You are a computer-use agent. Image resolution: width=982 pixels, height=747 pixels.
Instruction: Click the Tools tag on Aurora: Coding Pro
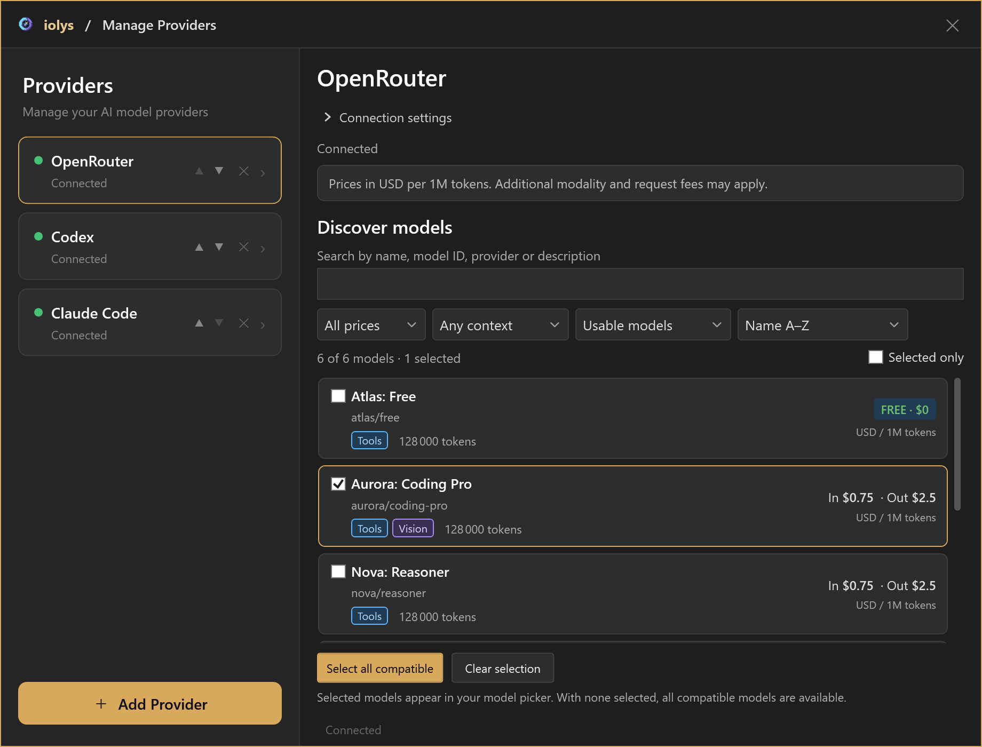click(369, 529)
